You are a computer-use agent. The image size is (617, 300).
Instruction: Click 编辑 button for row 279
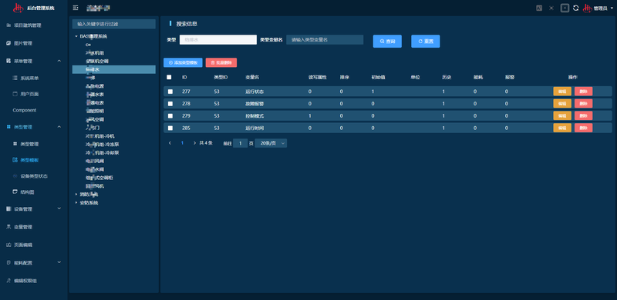point(562,116)
